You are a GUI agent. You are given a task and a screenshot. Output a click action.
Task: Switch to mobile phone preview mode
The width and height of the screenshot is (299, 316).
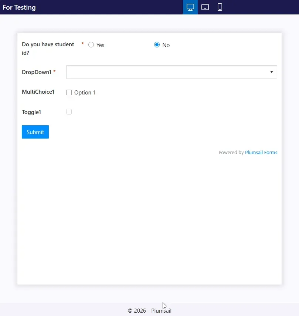[x=220, y=7]
